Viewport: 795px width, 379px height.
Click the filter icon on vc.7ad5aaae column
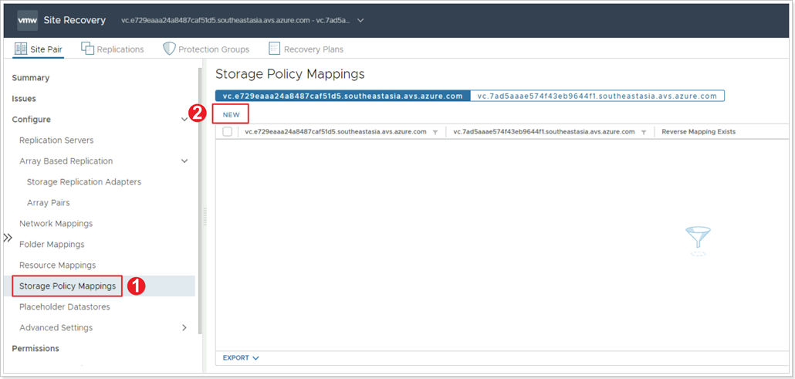pos(644,132)
